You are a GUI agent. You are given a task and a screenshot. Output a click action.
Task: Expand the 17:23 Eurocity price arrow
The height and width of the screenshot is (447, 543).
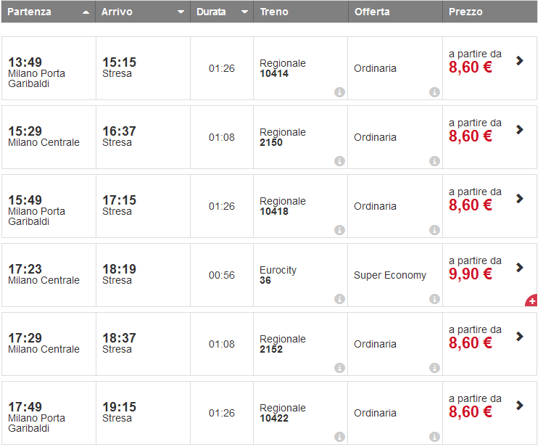(520, 268)
